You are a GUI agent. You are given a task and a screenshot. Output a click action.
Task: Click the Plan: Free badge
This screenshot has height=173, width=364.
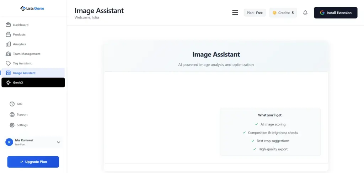tap(255, 13)
